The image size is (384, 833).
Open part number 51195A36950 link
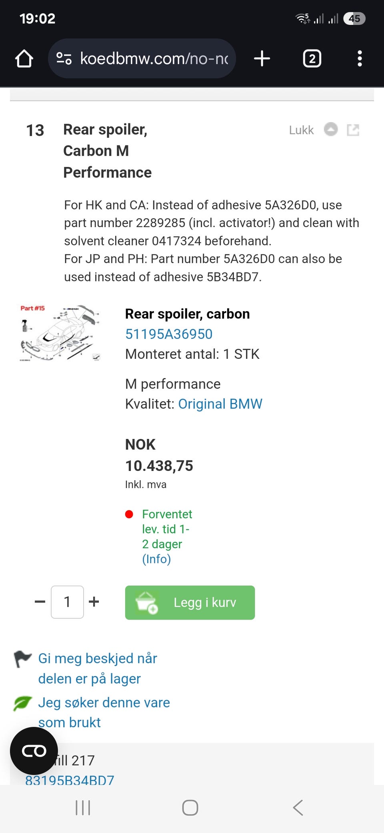[x=169, y=334]
